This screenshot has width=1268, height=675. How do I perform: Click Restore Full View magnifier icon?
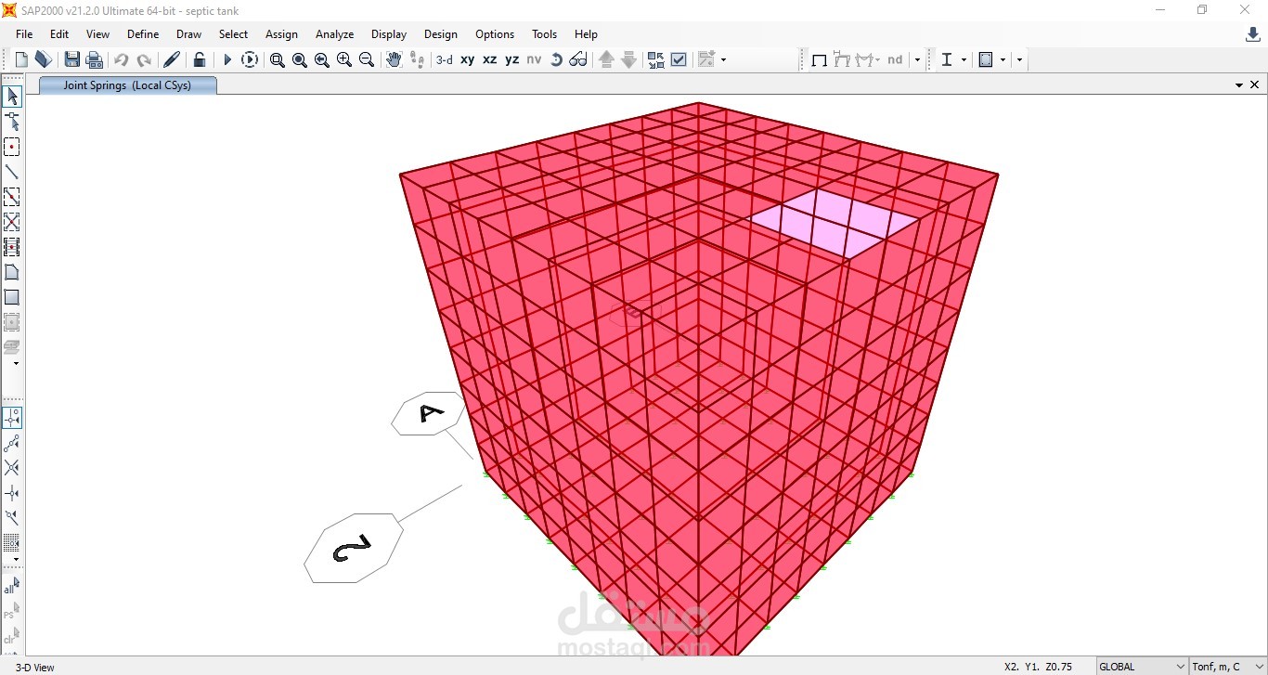coord(299,59)
